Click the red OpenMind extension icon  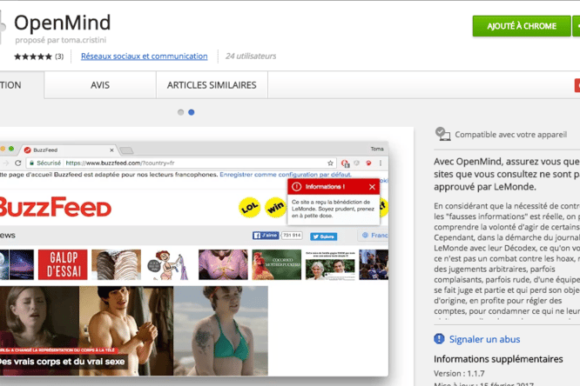coord(368,163)
